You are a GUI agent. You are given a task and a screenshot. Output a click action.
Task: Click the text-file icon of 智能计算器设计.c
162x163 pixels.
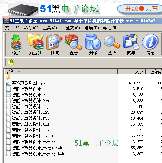click(x=8, y=95)
